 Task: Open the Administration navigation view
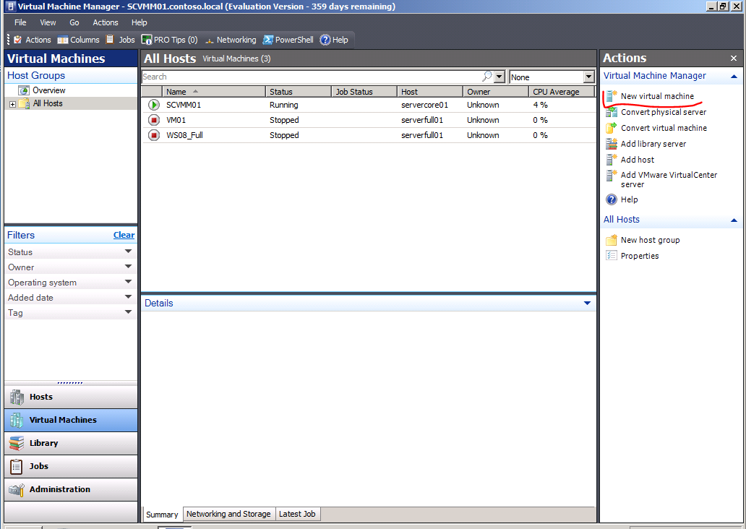pyautogui.click(x=71, y=489)
